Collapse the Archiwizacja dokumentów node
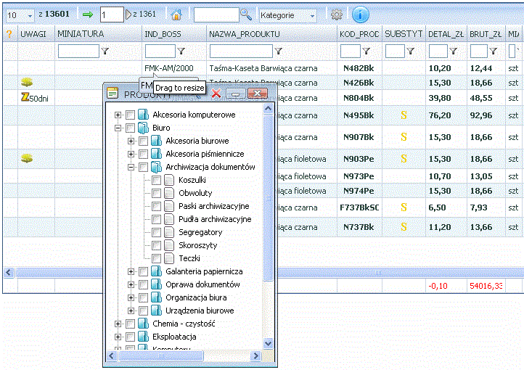This screenshot has width=524, height=370. [131, 167]
